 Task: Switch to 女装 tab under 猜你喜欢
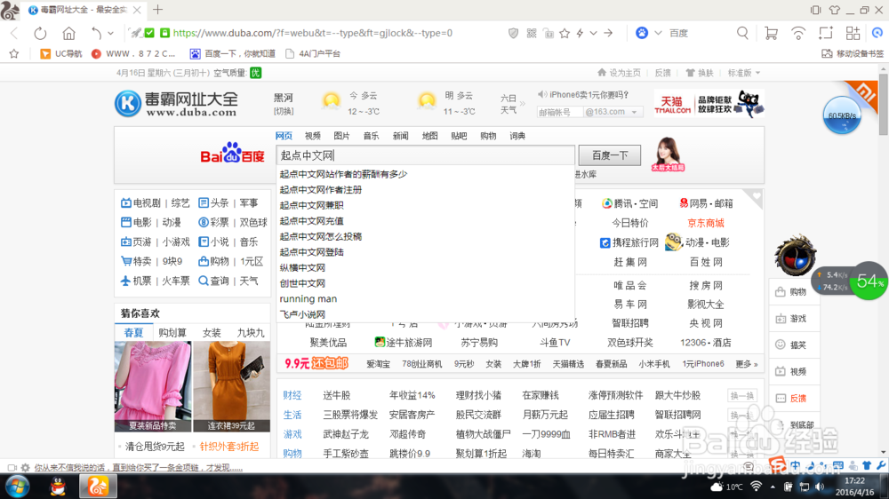click(212, 332)
